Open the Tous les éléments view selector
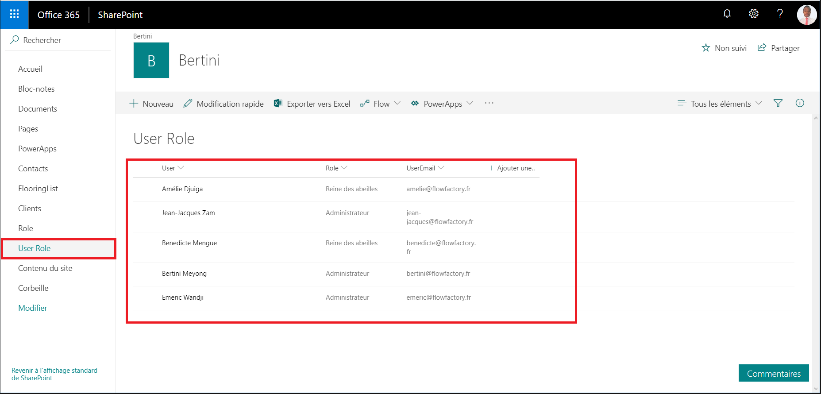The image size is (821, 394). pos(720,104)
